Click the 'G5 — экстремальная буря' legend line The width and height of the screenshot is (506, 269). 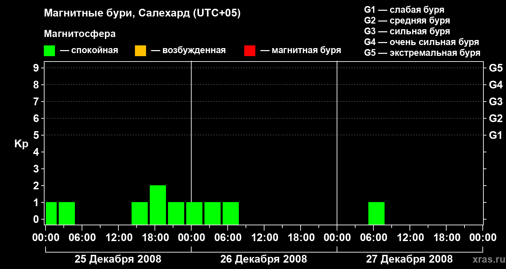[422, 53]
